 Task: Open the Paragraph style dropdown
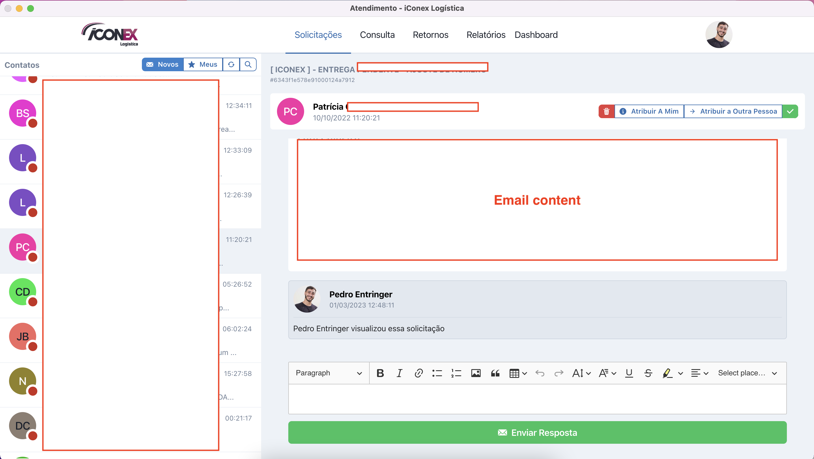tap(329, 373)
